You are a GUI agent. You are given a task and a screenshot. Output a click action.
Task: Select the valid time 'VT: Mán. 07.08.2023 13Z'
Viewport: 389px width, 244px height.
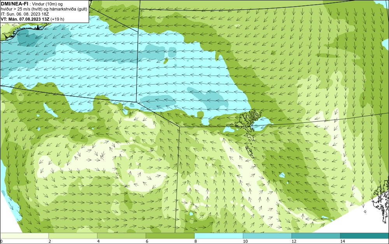[x=25, y=19]
